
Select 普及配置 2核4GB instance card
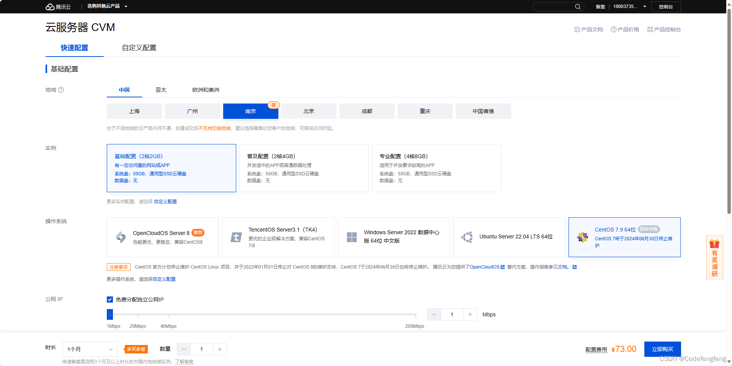point(304,168)
